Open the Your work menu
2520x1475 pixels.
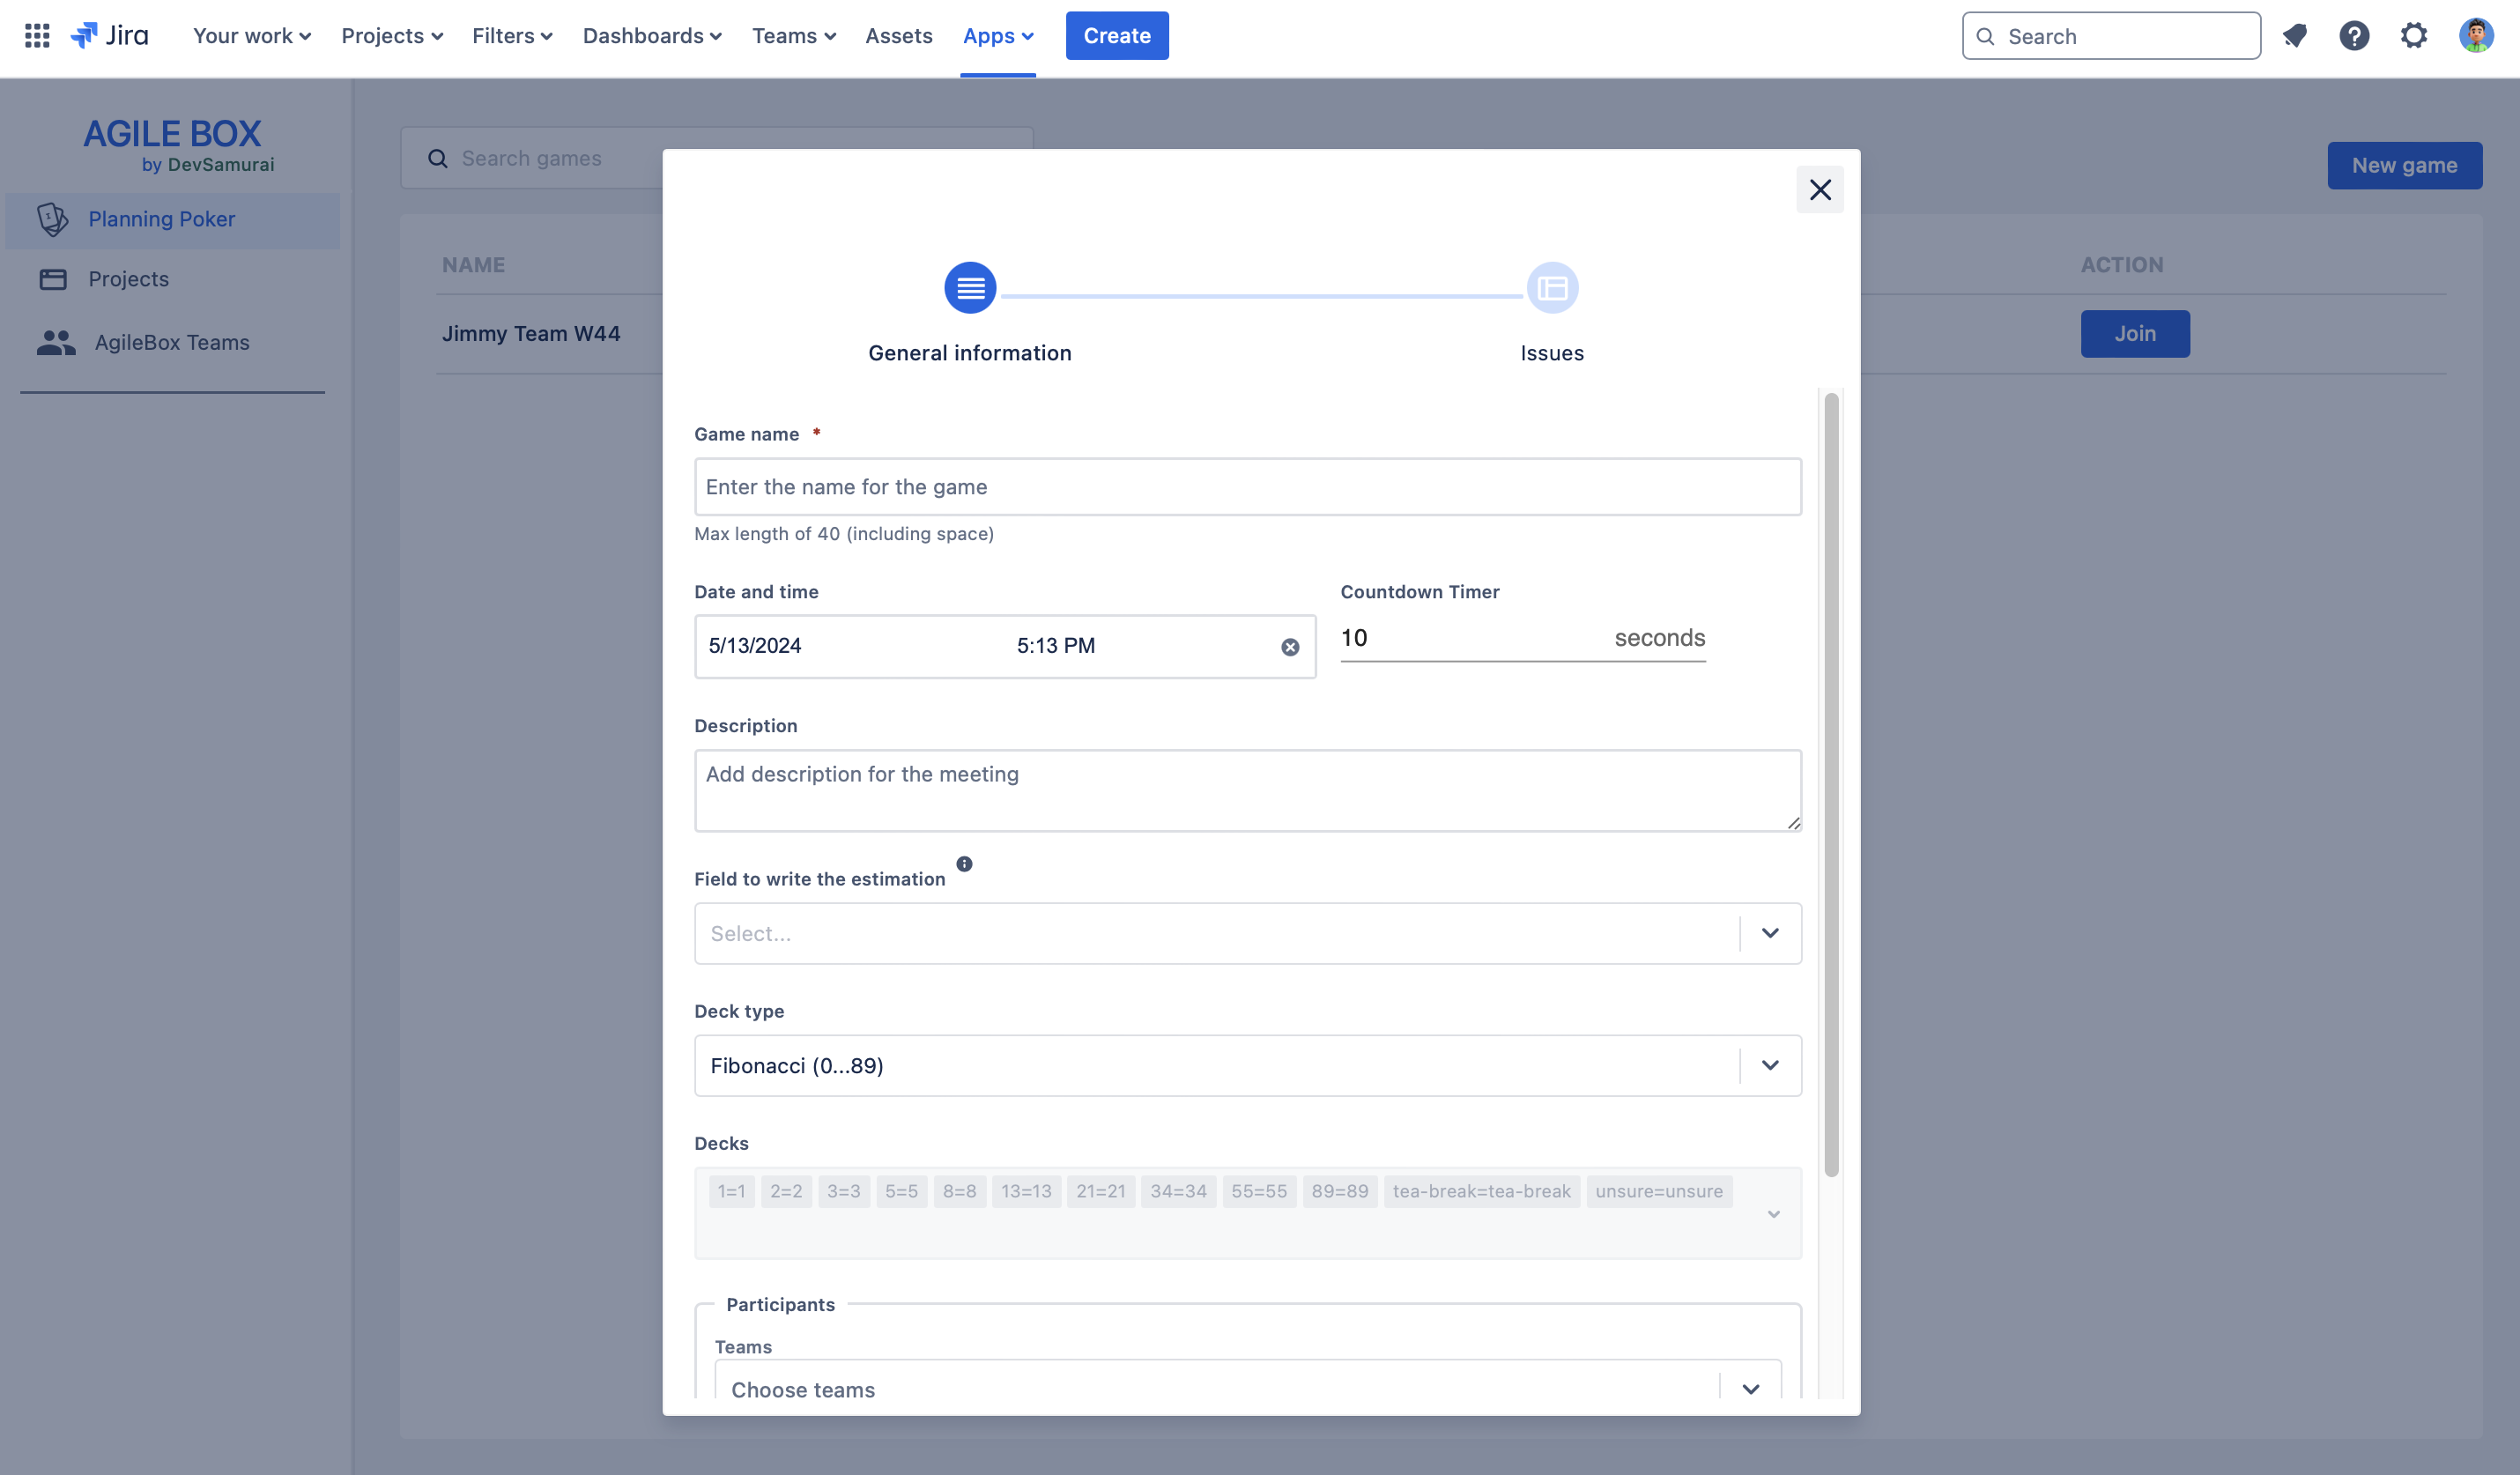[252, 36]
